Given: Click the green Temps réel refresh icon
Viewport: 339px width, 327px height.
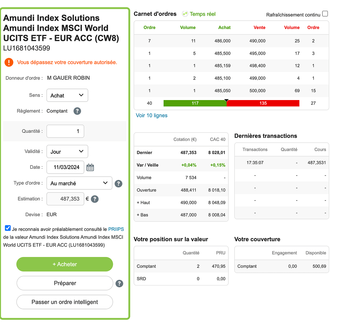Looking at the screenshot, I should 185,14.
